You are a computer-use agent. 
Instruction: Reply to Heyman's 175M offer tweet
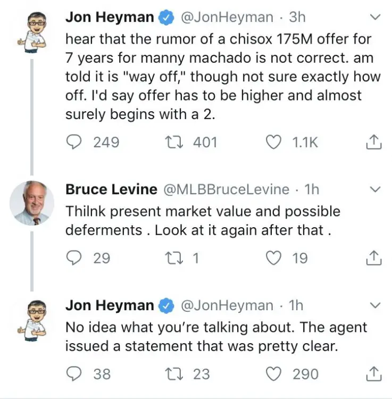point(74,142)
